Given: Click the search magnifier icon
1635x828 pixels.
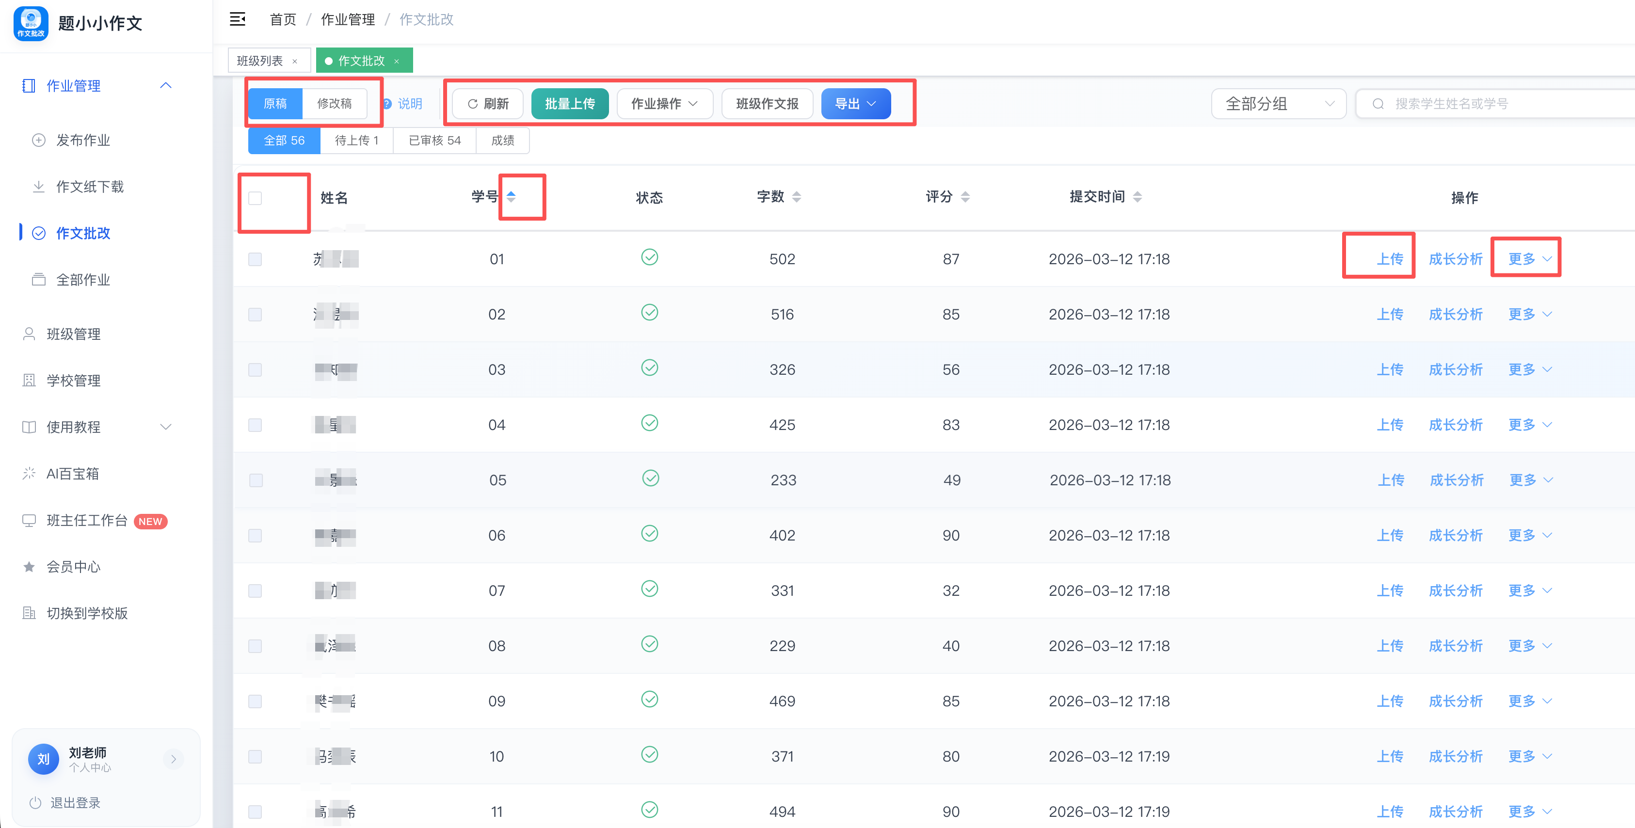Looking at the screenshot, I should tap(1378, 103).
